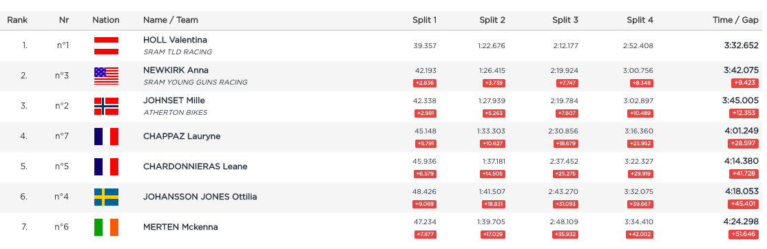Click the USA flag icon for NEWKIRK Anna
Image resolution: width=767 pixels, height=249 pixels.
point(106,76)
